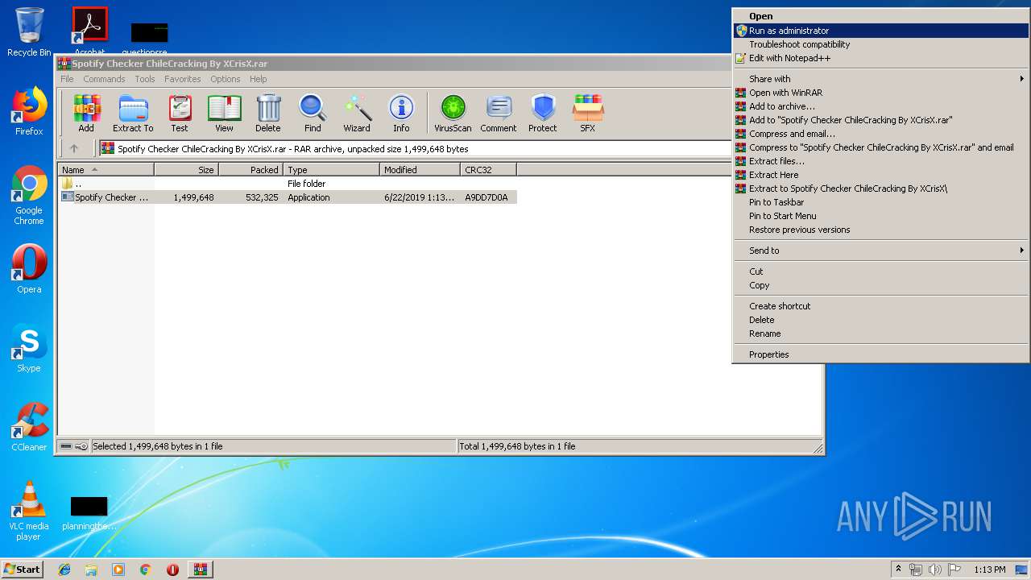Choose Open with WinRAR
This screenshot has width=1031, height=580.
pos(880,93)
